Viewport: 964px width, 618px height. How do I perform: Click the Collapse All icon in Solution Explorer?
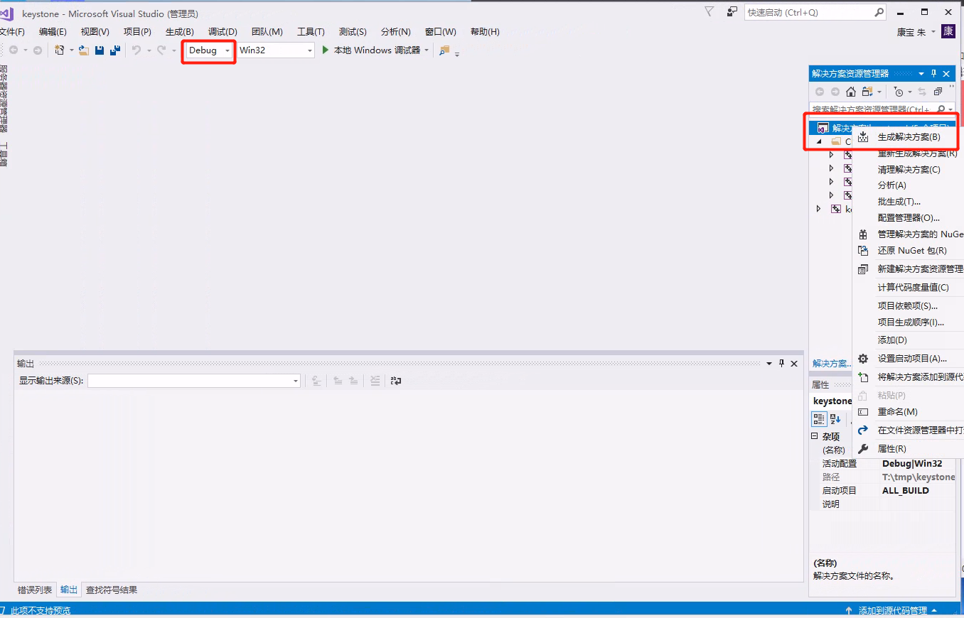pyautogui.click(x=938, y=92)
